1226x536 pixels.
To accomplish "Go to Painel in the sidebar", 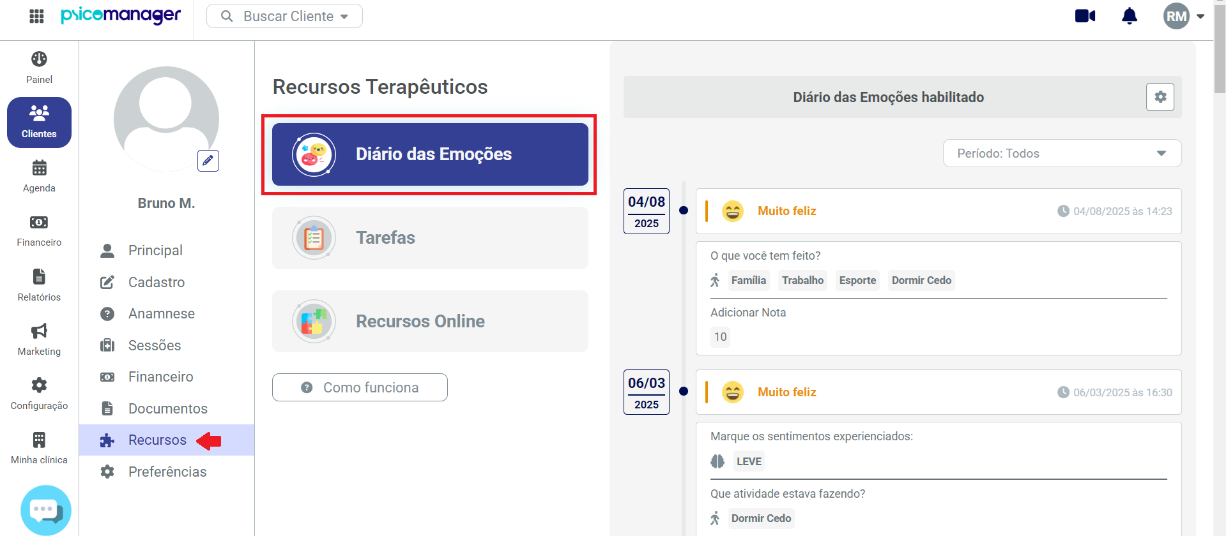I will tap(39, 68).
